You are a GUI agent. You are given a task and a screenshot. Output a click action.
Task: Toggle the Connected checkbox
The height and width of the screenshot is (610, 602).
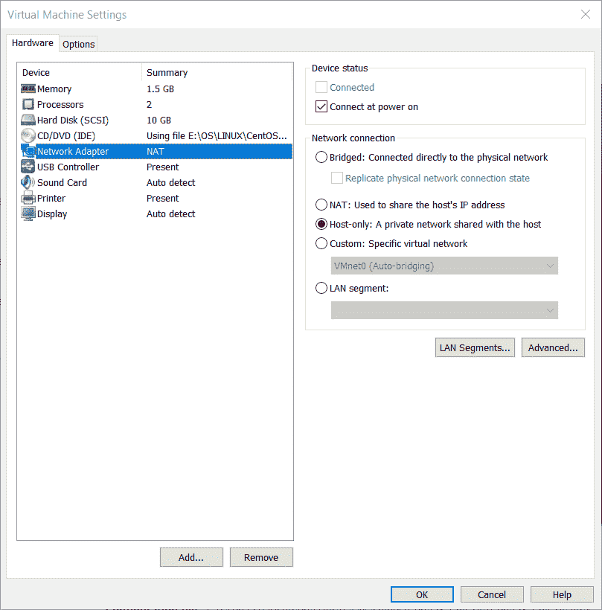click(321, 87)
